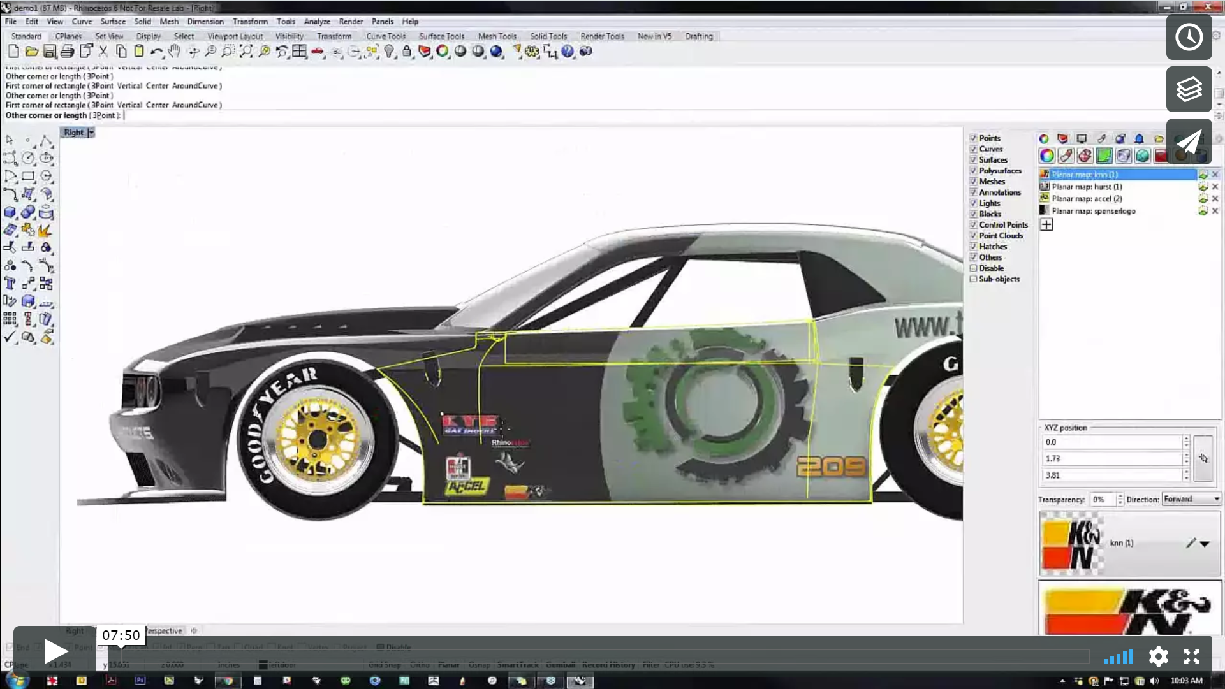Delete the Planar map: accel (2) decal
Viewport: 1225px width, 689px height.
click(1215, 199)
